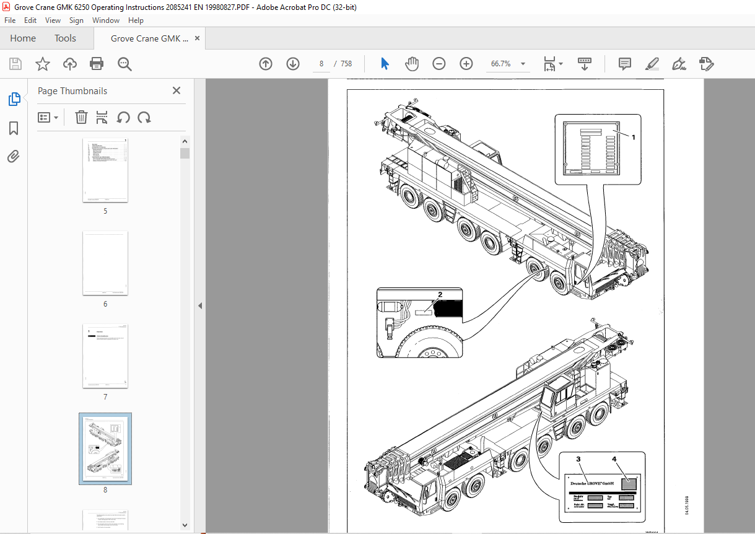Screen dimensions: 755x534
Task: Go to previous page arrow
Action: 266,64
